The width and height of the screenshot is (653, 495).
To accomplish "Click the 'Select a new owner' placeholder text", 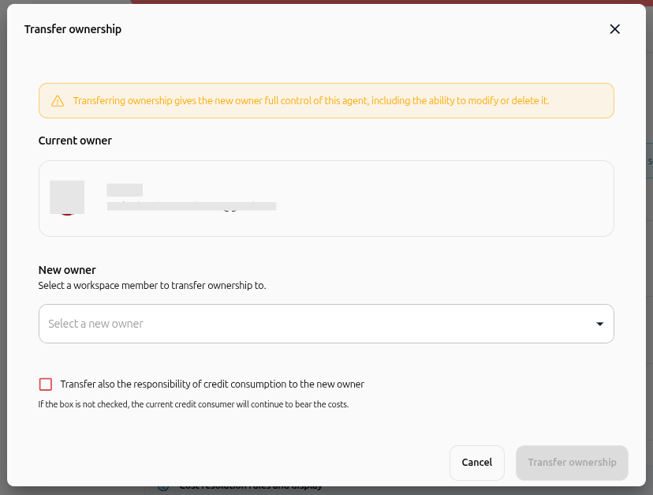I will [x=95, y=324].
